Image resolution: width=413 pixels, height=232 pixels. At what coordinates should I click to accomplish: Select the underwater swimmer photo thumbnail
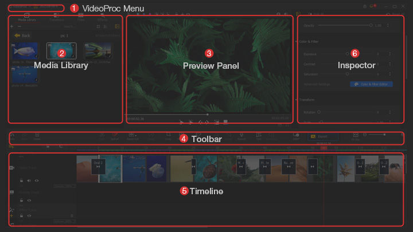(25, 74)
